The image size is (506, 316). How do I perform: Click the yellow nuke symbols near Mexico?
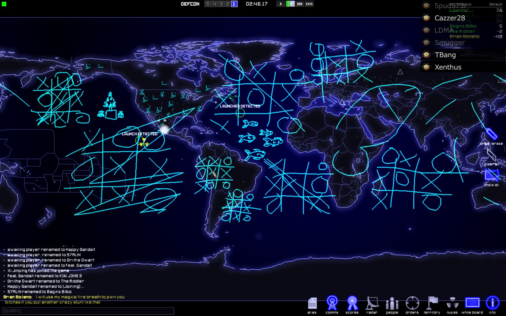[x=144, y=142]
